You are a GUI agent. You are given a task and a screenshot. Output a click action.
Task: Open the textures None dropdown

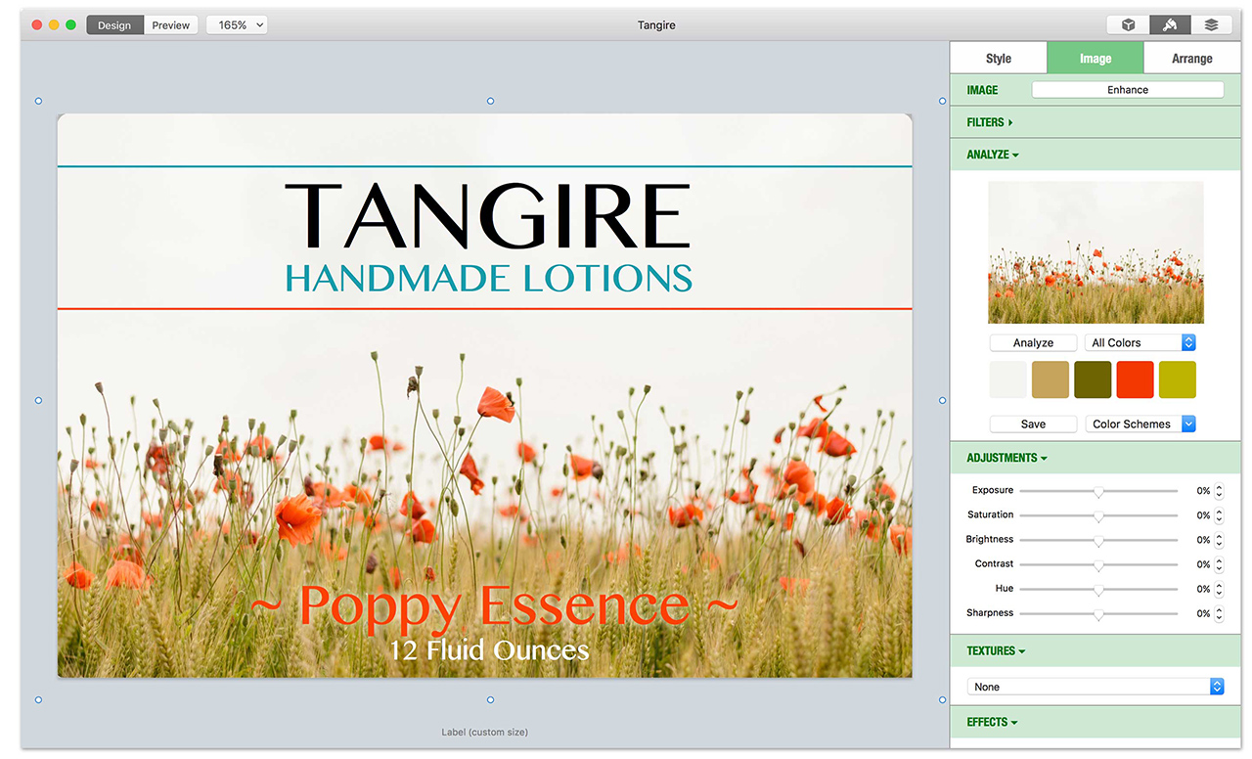point(1095,687)
